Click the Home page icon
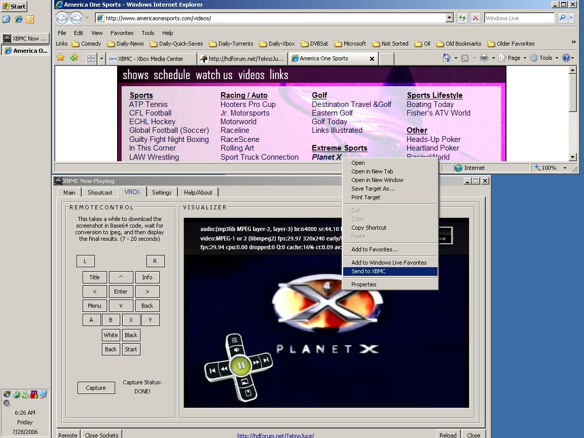This screenshot has height=438, width=584. [447, 58]
